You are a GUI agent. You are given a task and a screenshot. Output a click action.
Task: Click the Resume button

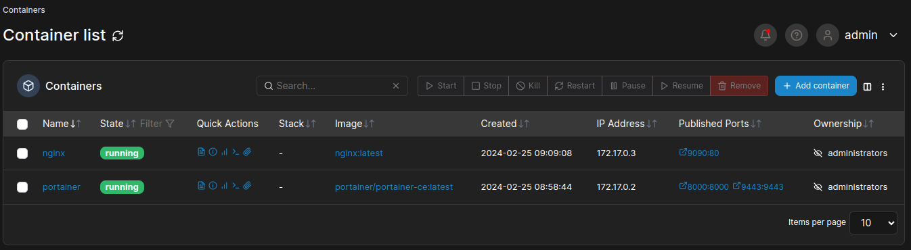(682, 86)
